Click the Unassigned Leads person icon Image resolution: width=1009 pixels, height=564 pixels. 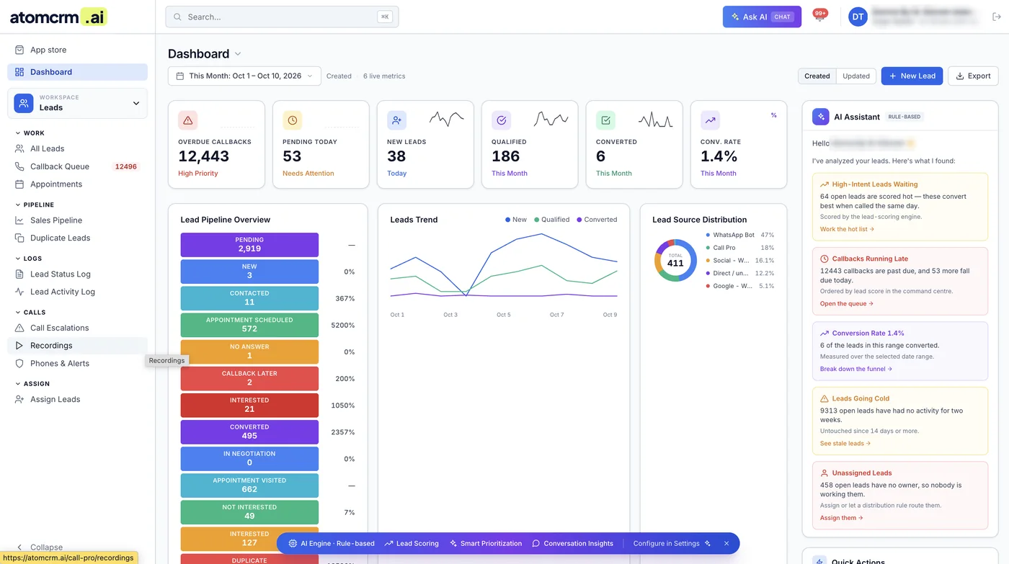coord(824,473)
